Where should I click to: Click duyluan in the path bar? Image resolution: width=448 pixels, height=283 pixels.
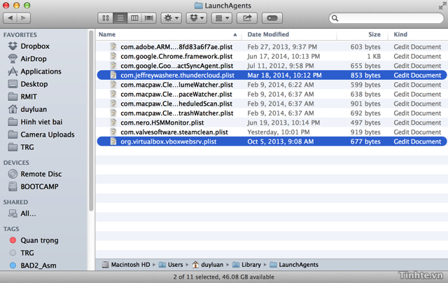(208, 264)
